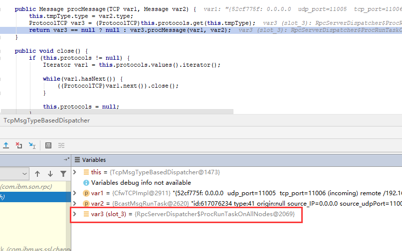Click the 'public void close()' line
This screenshot has height=251, width=402.
coord(51,51)
